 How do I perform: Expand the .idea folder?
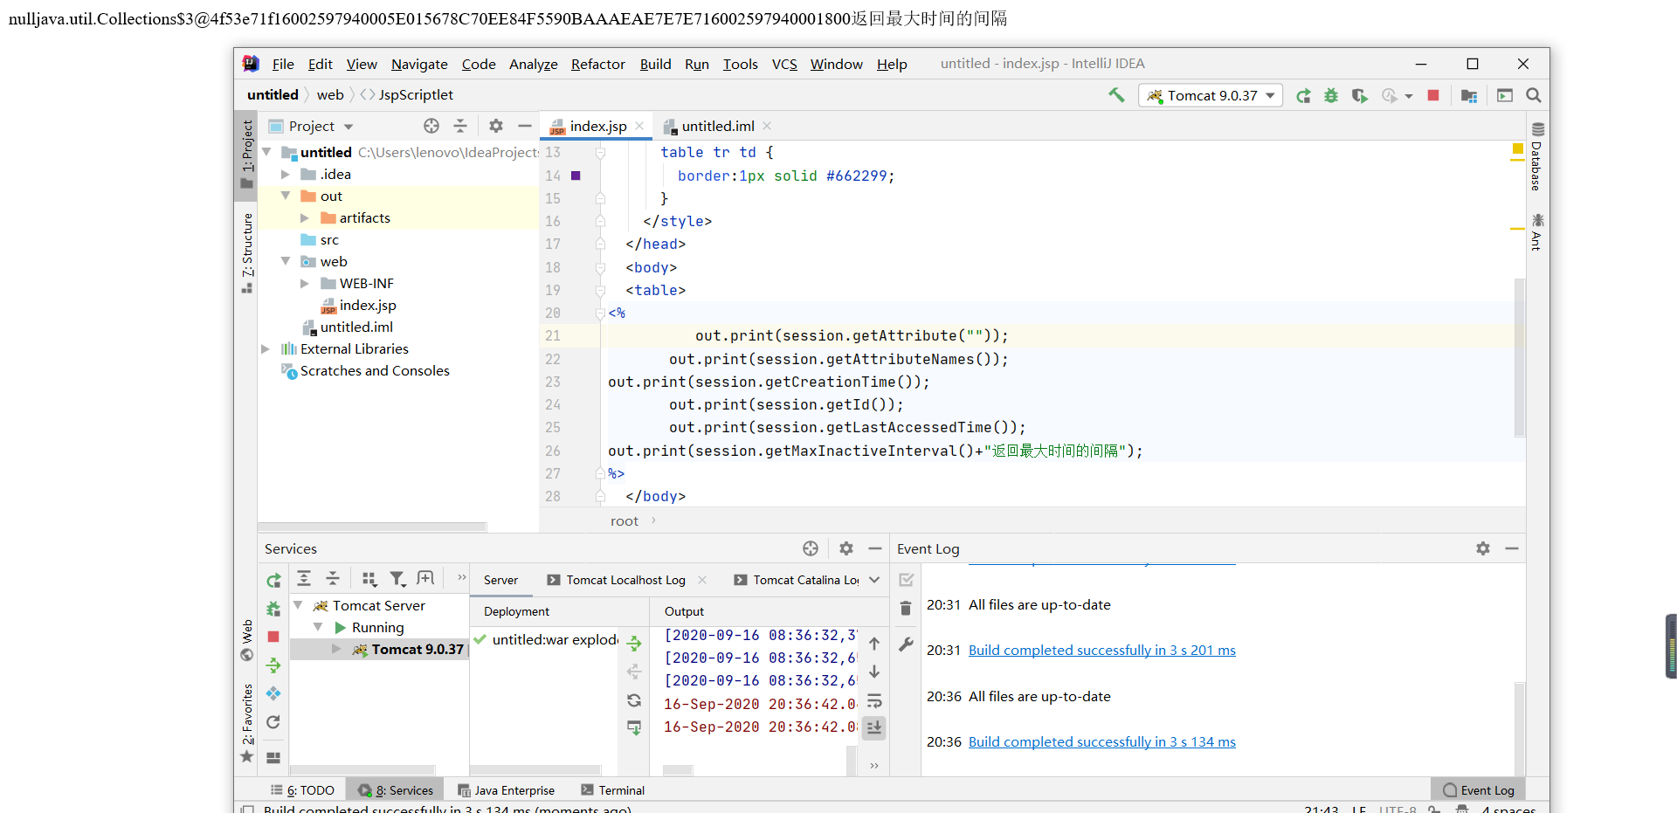click(285, 174)
